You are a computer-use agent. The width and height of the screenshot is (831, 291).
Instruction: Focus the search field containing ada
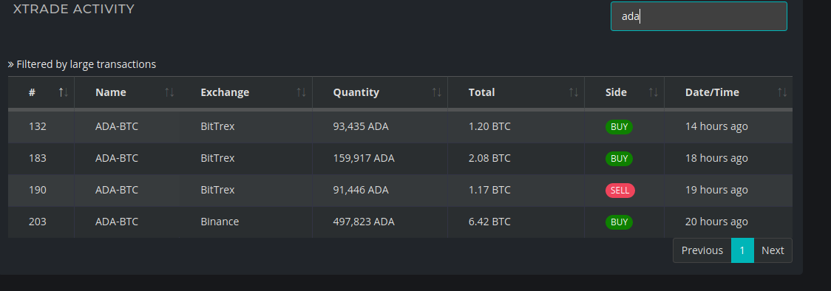699,16
